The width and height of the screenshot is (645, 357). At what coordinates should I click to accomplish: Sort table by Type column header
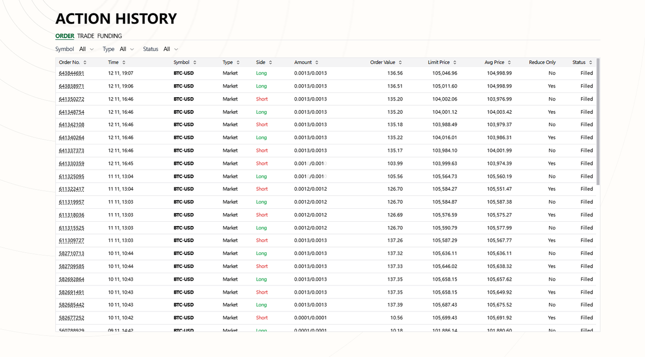(x=231, y=62)
